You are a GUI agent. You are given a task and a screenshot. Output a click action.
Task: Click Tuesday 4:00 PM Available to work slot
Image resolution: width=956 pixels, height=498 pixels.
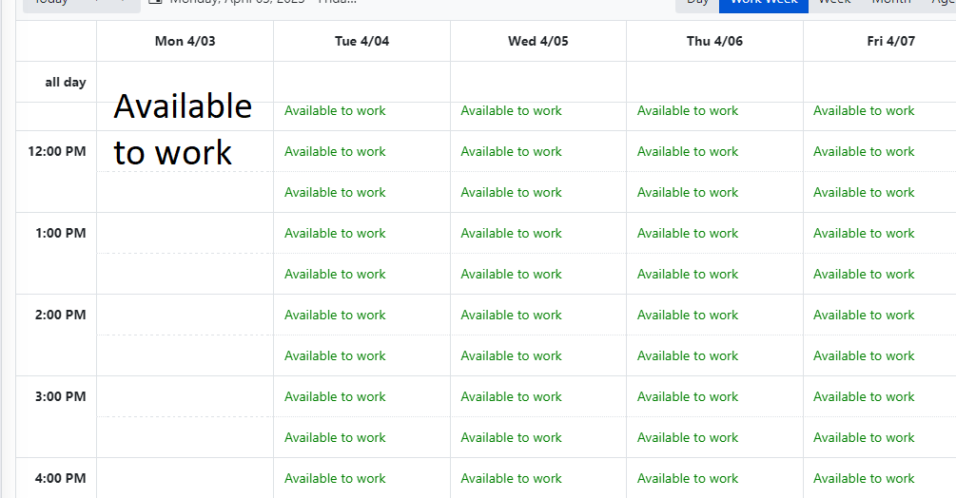click(335, 478)
